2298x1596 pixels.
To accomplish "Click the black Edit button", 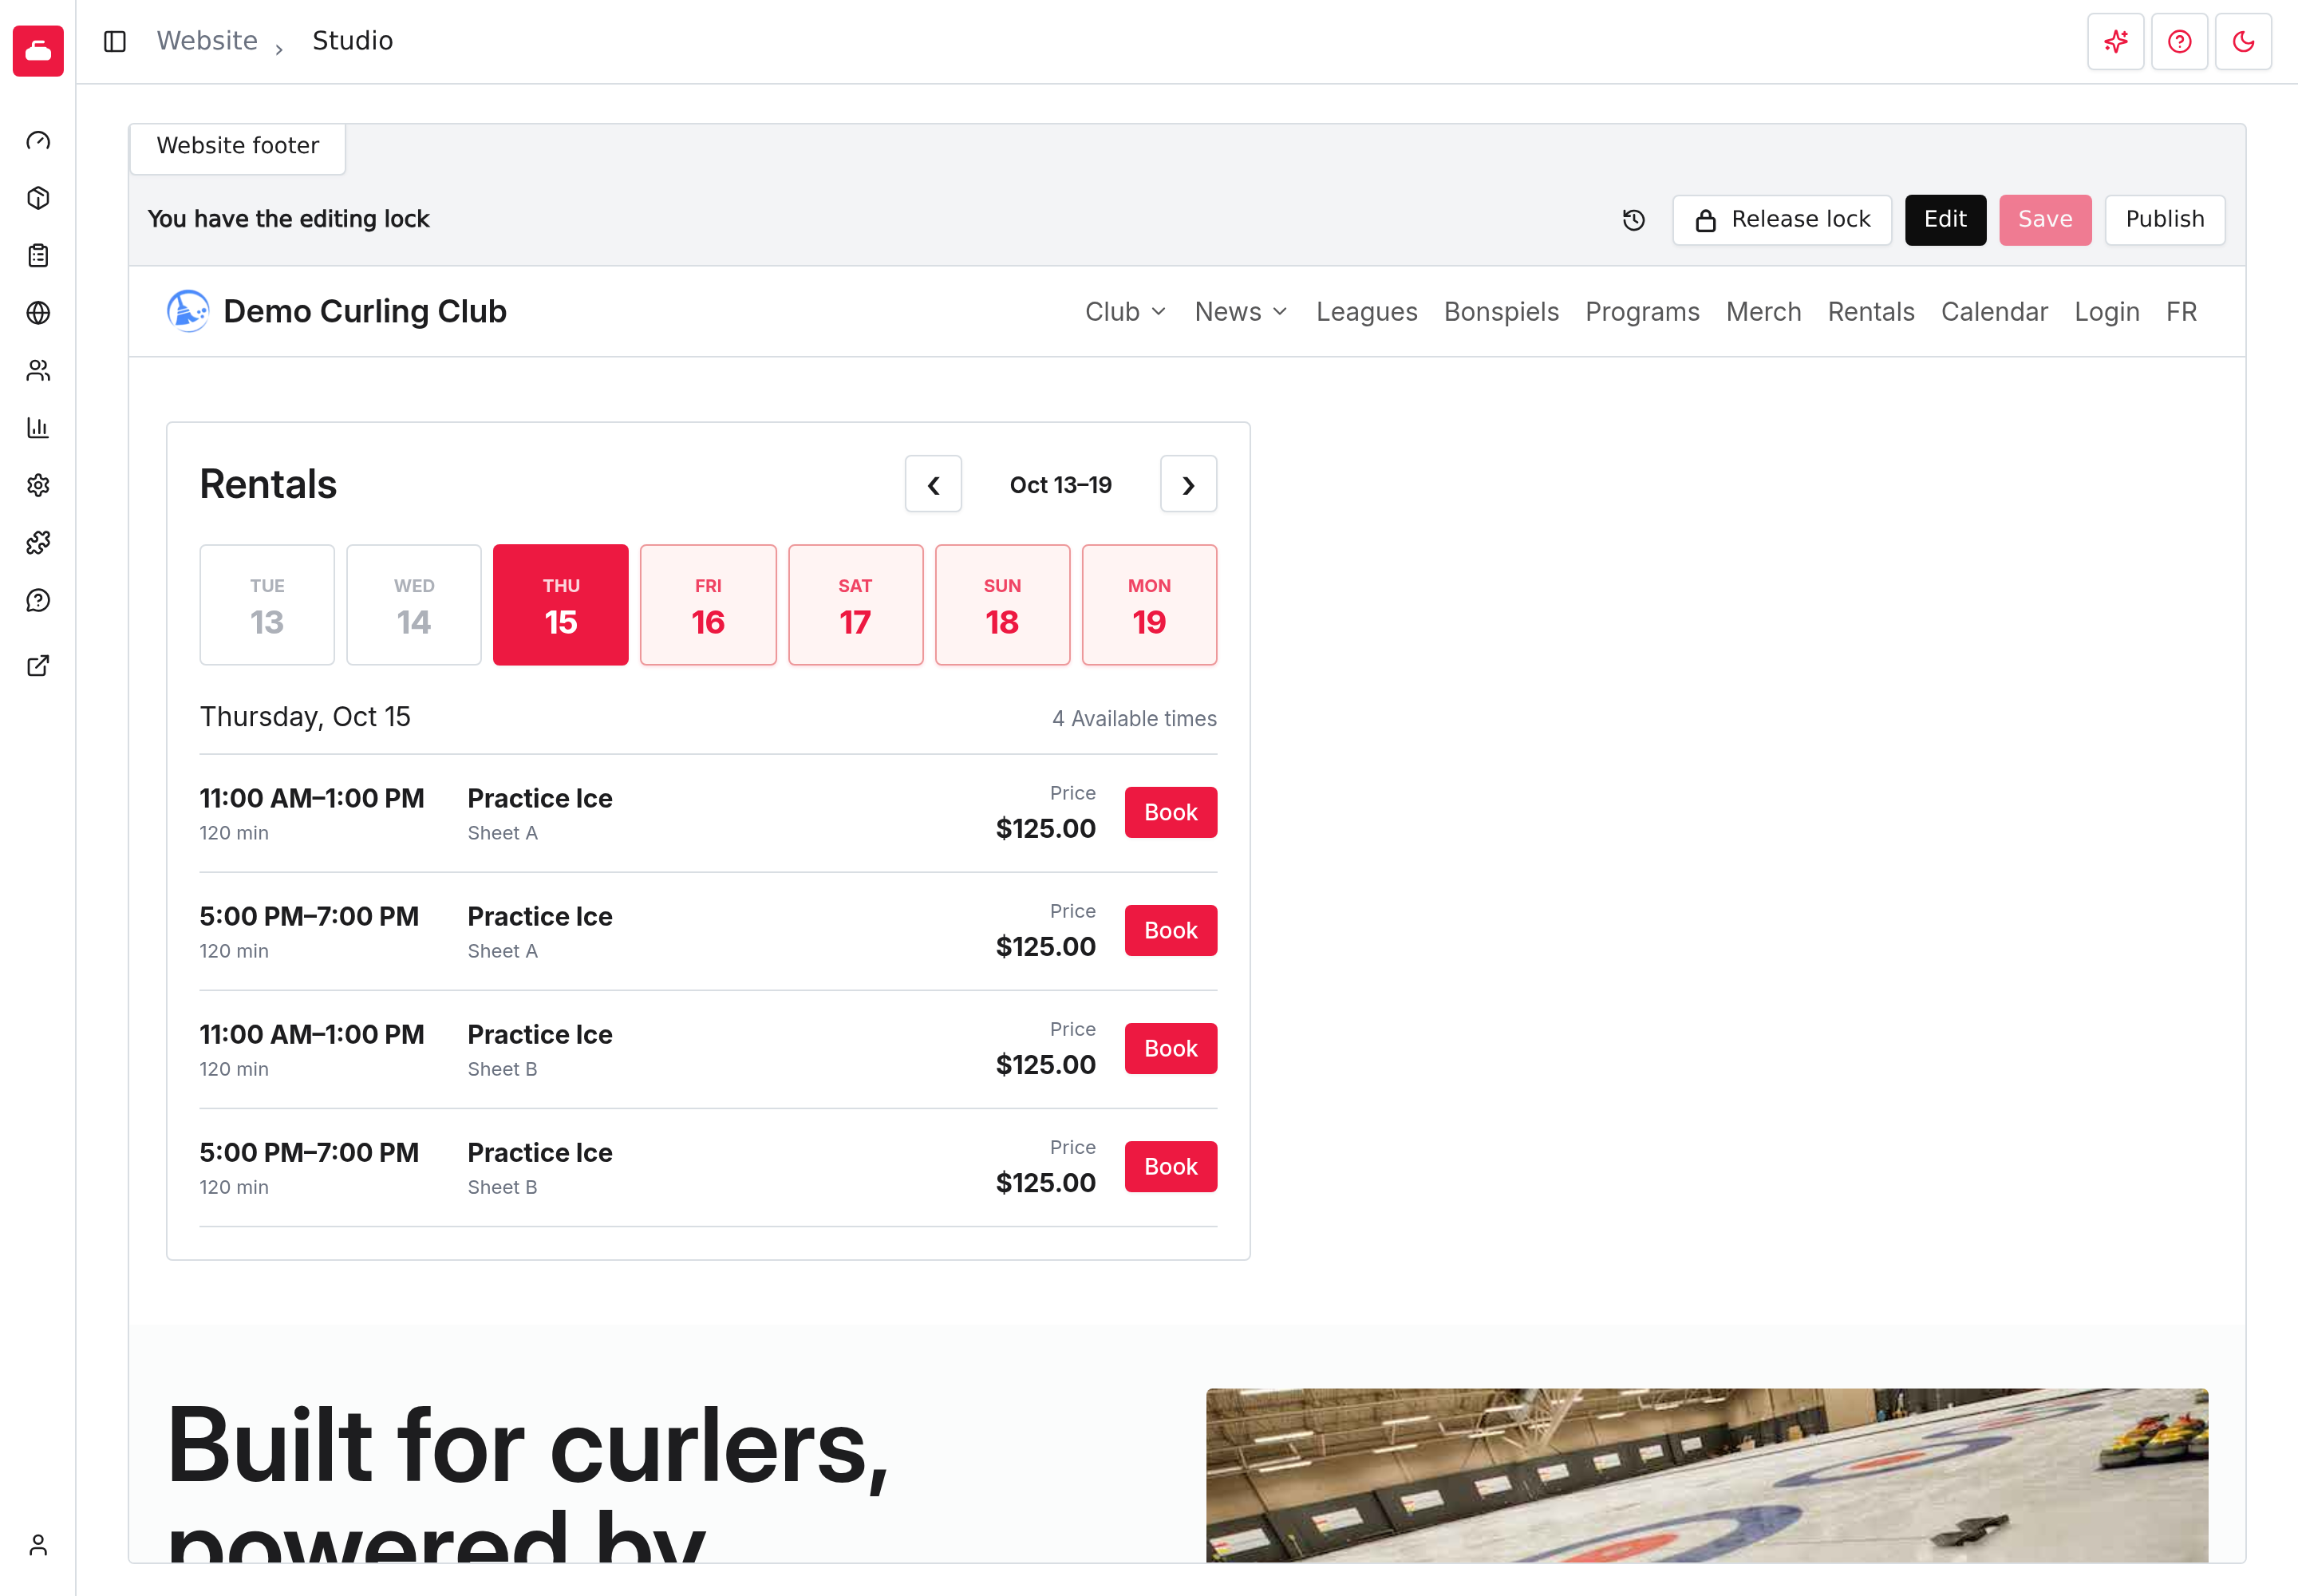I will [1945, 220].
